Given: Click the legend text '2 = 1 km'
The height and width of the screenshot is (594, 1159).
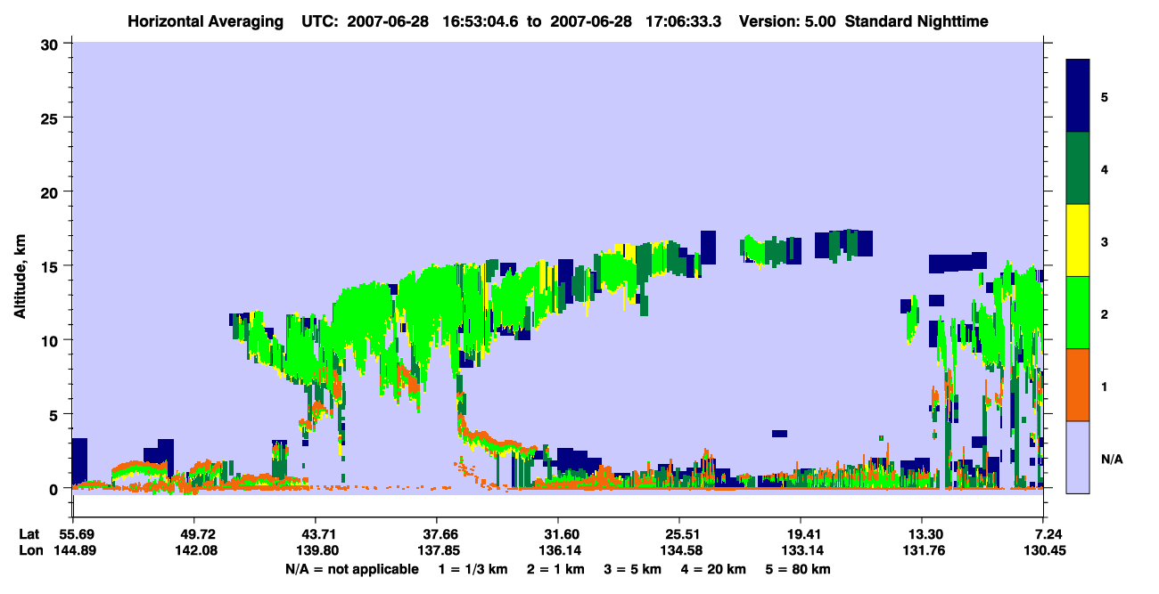Looking at the screenshot, I should click(556, 569).
